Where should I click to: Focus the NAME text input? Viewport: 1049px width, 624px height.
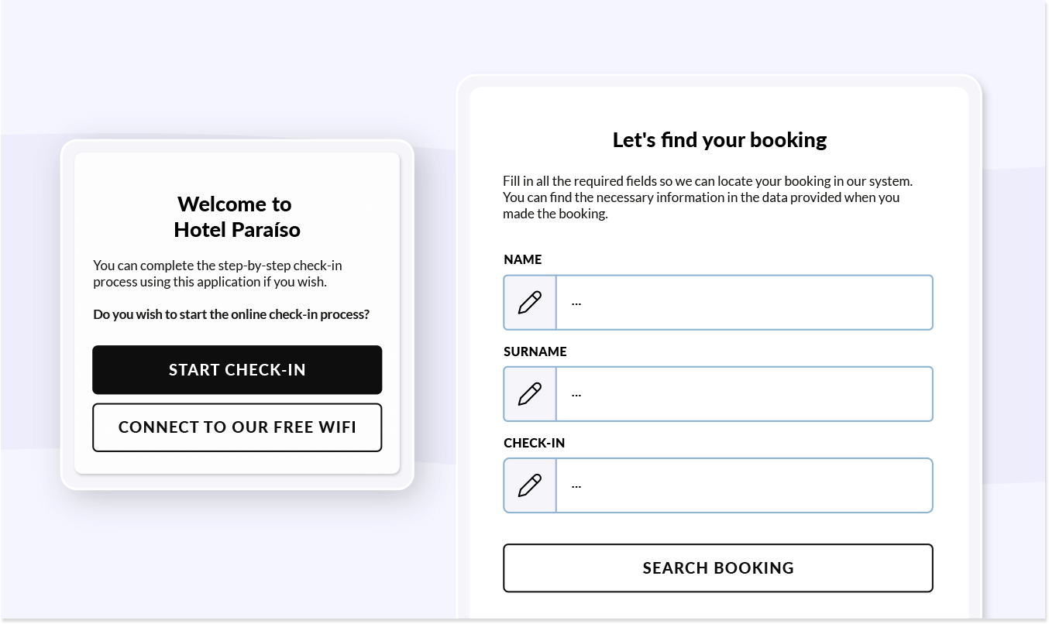tap(745, 302)
